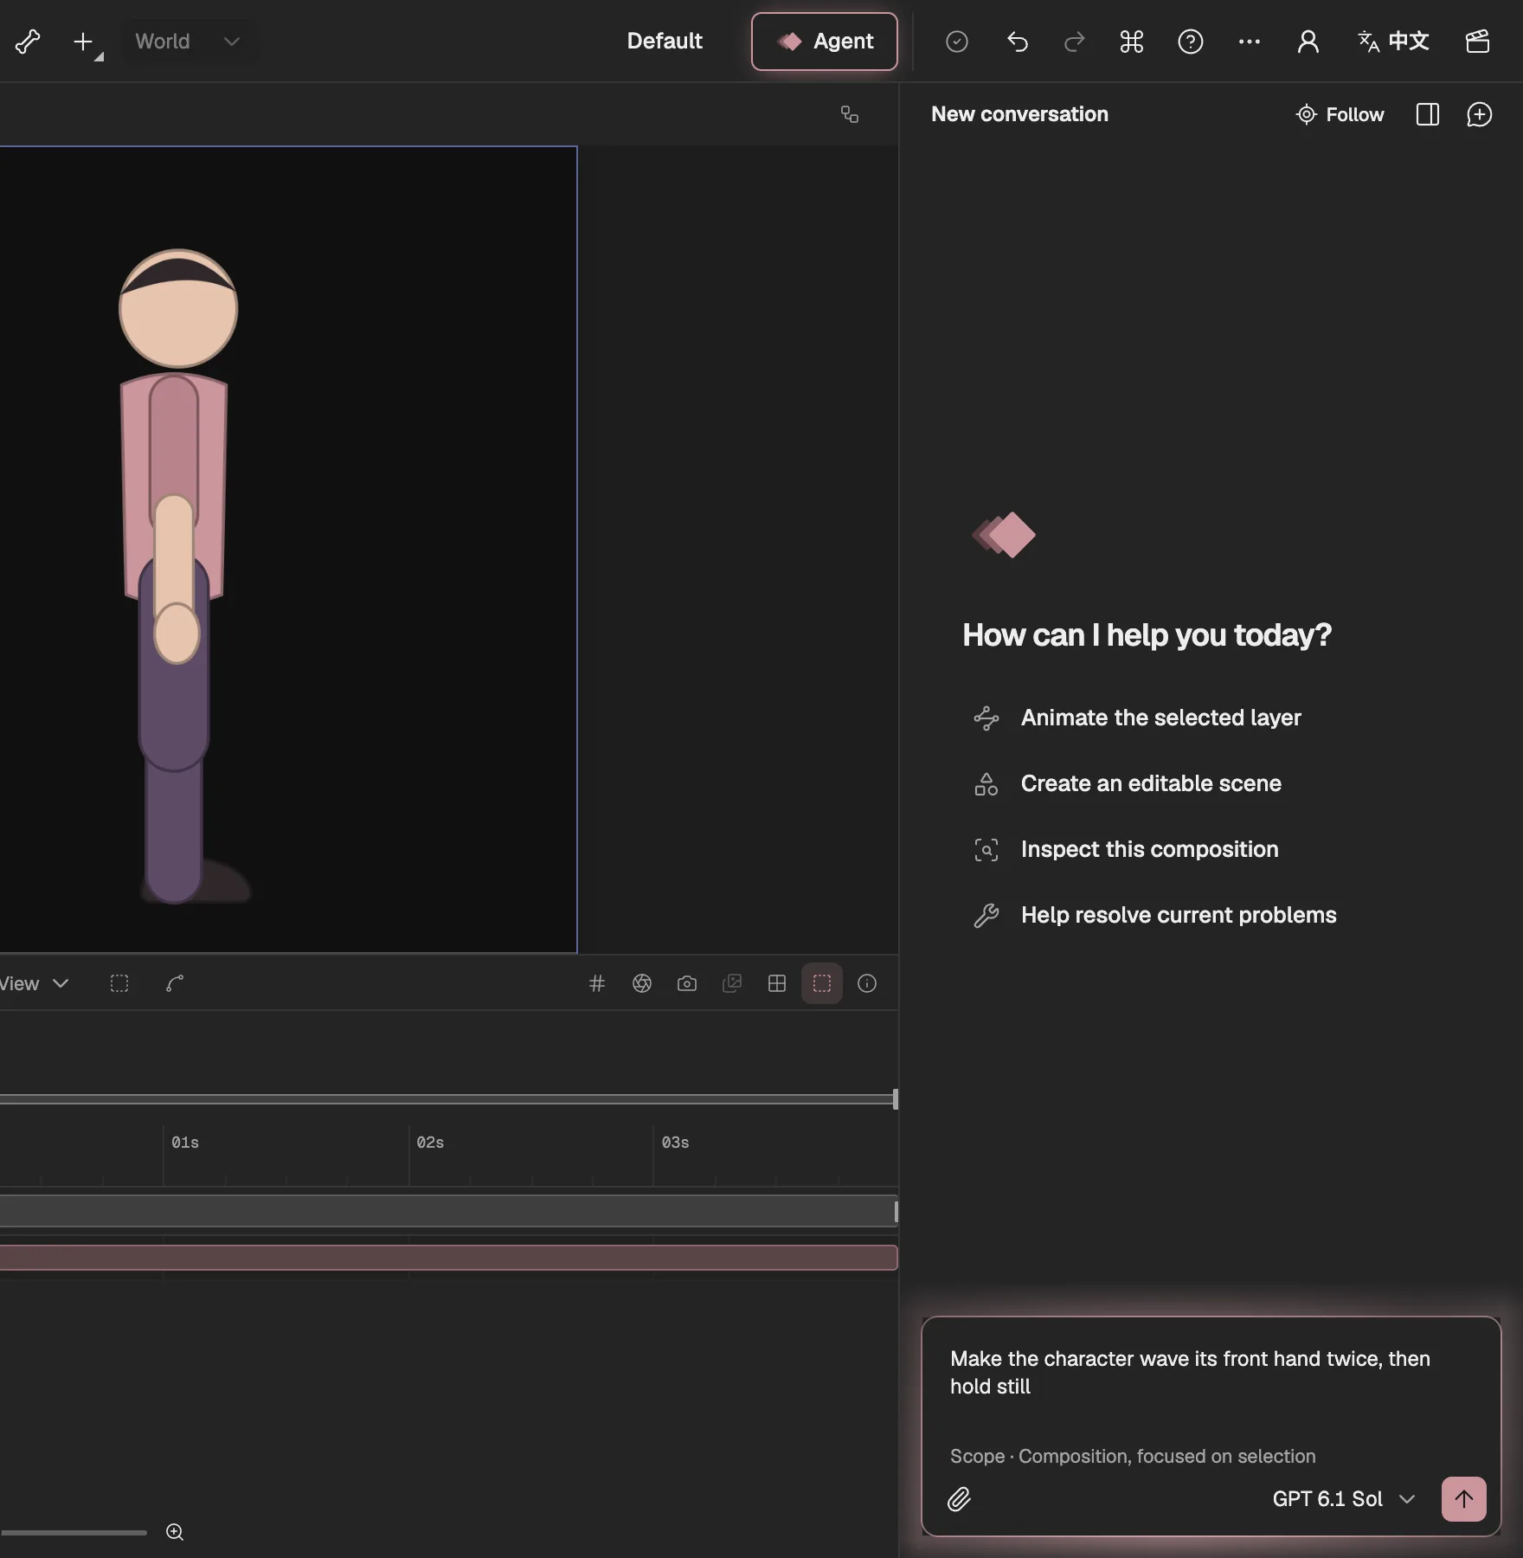1523x1558 pixels.
Task: Select the marquee selection tool
Action: 119,983
